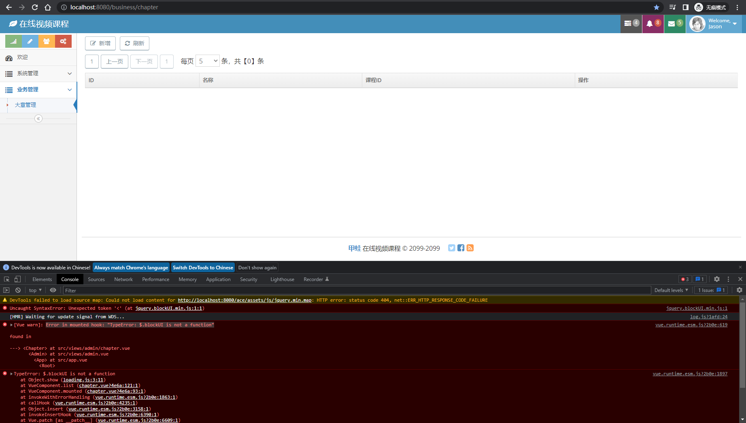Collapse the 业务管理 sidebar menu
Screen dimensions: 746x423
pos(38,90)
